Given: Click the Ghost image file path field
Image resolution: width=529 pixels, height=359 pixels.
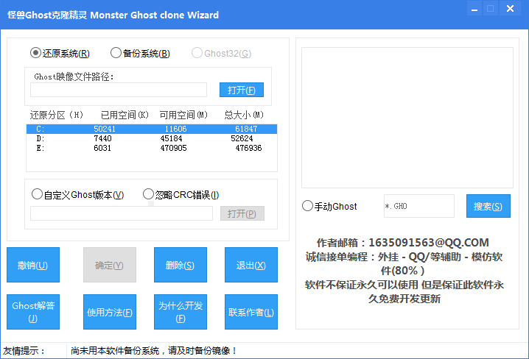Looking at the screenshot, I should pyautogui.click(x=119, y=90).
